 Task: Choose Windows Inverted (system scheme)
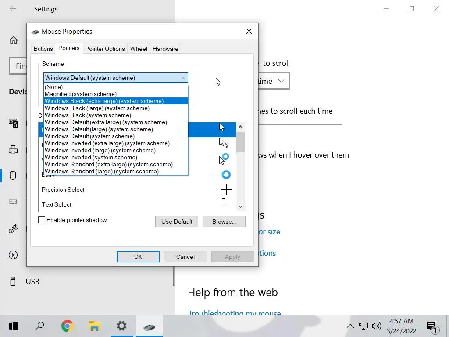pyautogui.click(x=116, y=158)
